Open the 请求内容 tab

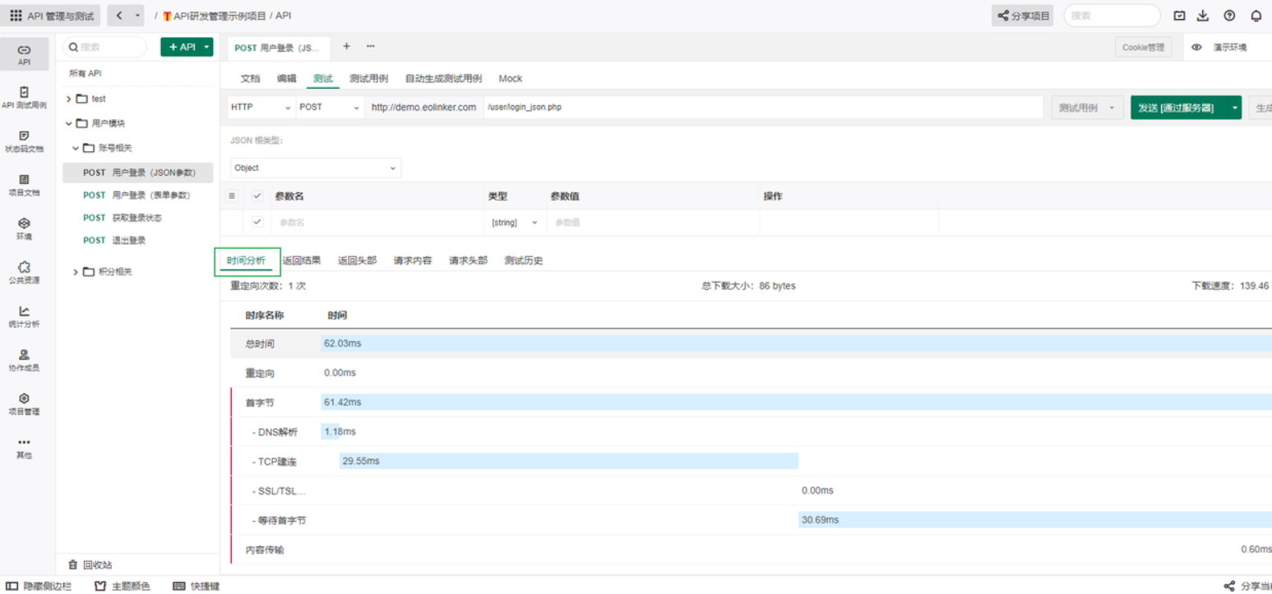pos(413,260)
